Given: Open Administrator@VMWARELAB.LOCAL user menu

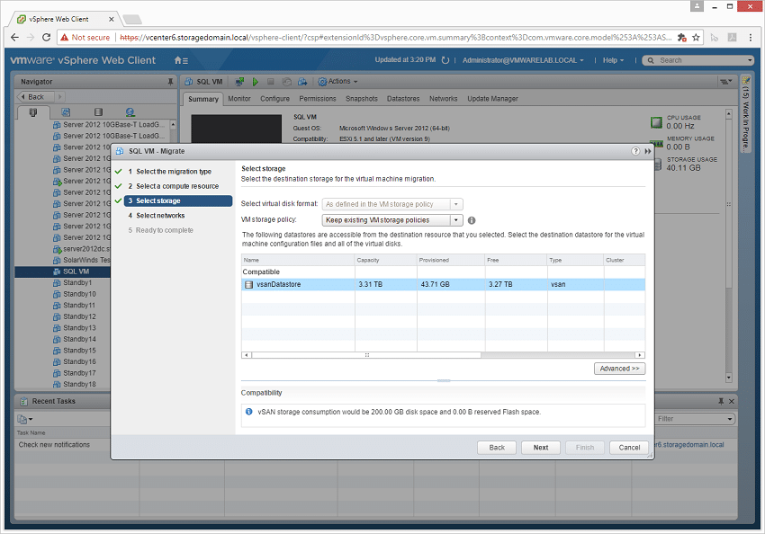Looking at the screenshot, I should 523,60.
